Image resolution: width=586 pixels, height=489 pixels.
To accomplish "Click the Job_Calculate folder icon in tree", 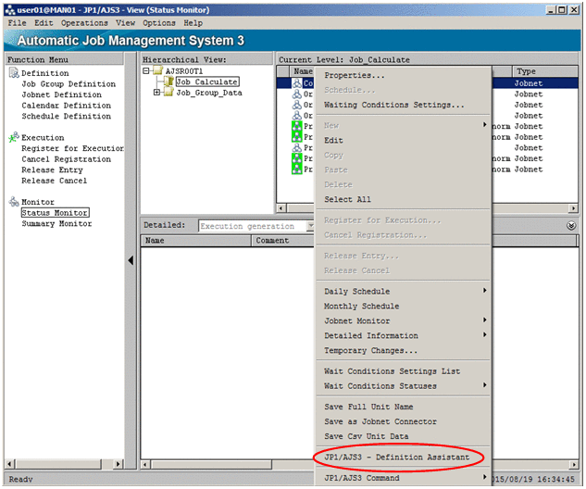I will click(x=168, y=81).
